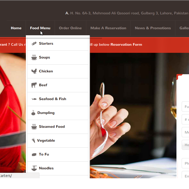Viewport: 189px width, 189px height.
Task: Open Make A Reservation page
Action: [108, 28]
